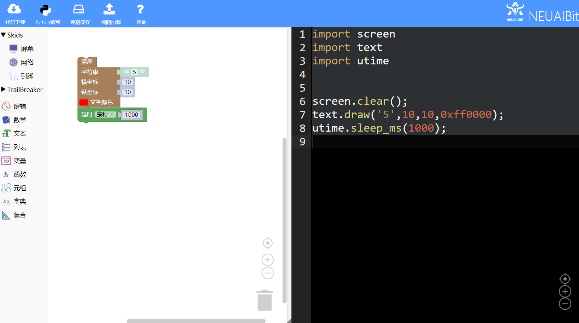This screenshot has width=579, height=323.
Task: Click the workspace vertical scrollbar
Action: pos(284,220)
